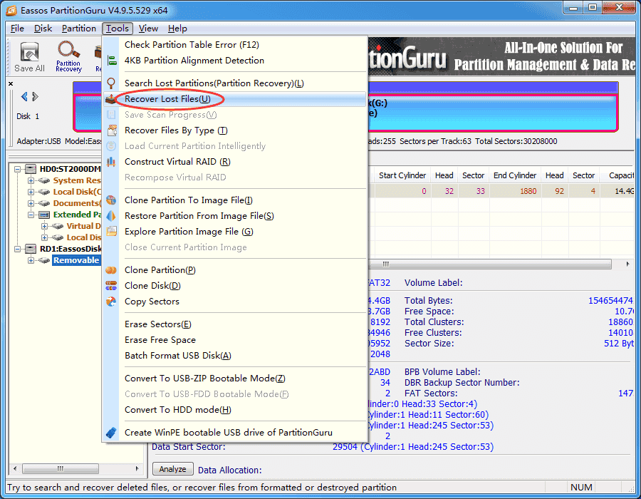Collapse the HD0:ST2000DM disk tree node
The image size is (641, 499).
pos(18,169)
